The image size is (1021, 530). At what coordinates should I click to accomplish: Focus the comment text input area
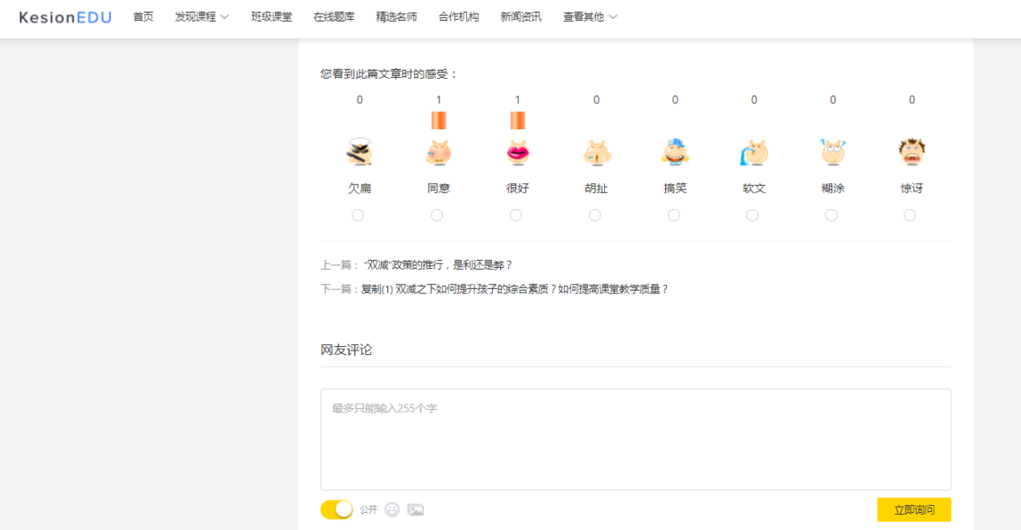pyautogui.click(x=635, y=439)
